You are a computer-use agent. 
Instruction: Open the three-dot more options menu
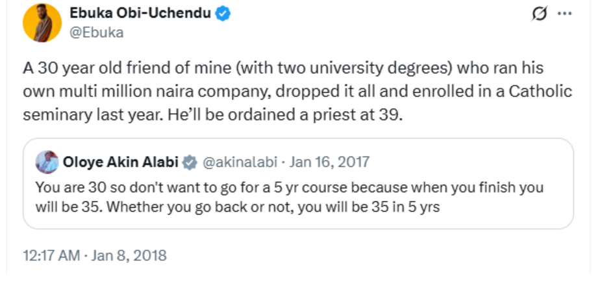point(565,14)
